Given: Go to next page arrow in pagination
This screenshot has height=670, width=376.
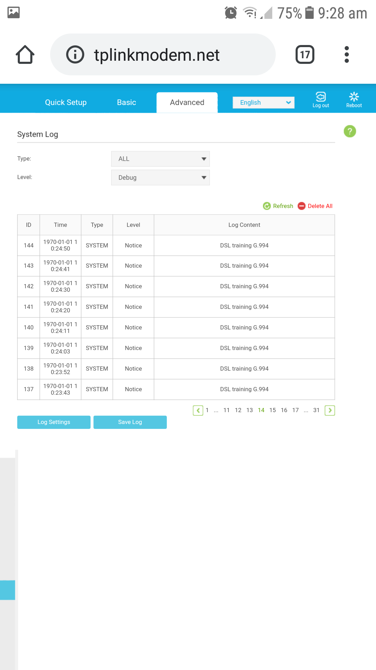Looking at the screenshot, I should pos(330,410).
